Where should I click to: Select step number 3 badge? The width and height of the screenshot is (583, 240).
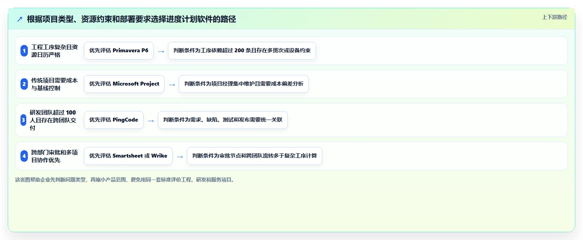[23, 120]
